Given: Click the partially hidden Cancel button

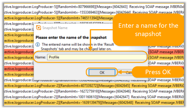Looking at the screenshot, I should point(125,72).
